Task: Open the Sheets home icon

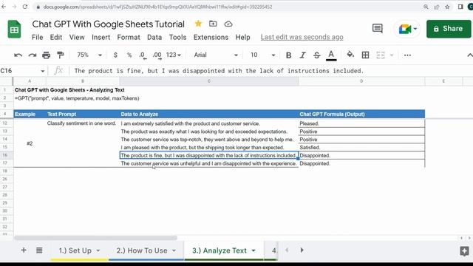Action: click(14, 30)
